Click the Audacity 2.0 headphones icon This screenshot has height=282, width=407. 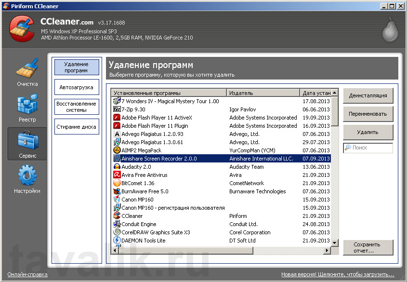(117, 167)
